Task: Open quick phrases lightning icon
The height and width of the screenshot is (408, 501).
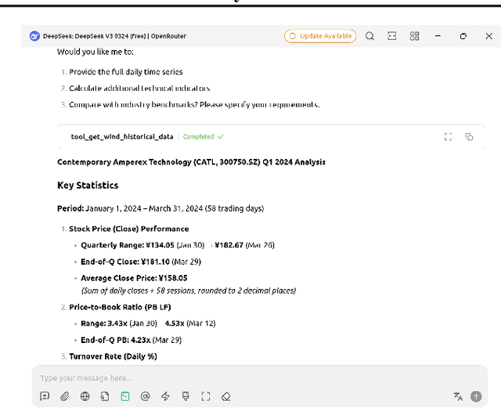Action: coord(165,396)
